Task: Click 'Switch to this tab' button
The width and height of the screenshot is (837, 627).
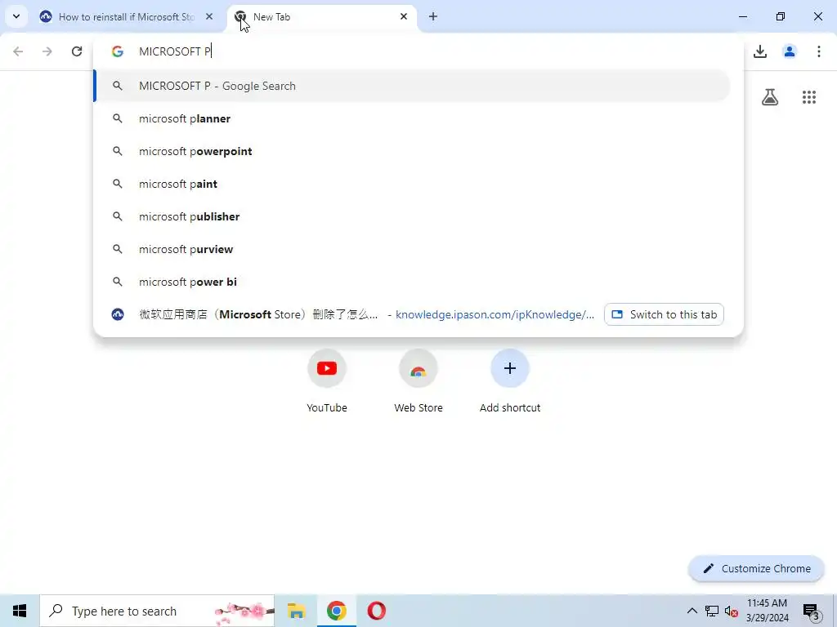Action: tap(664, 314)
